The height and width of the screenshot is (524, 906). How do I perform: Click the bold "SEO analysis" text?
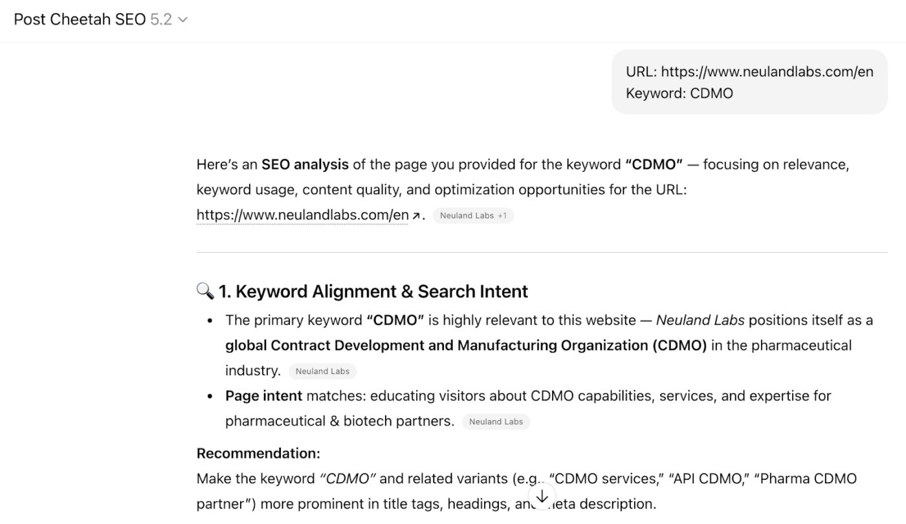(305, 164)
